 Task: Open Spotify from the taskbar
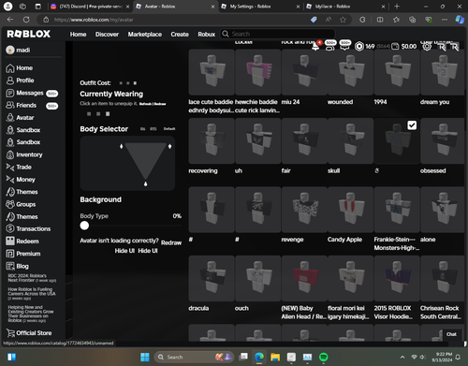click(324, 357)
